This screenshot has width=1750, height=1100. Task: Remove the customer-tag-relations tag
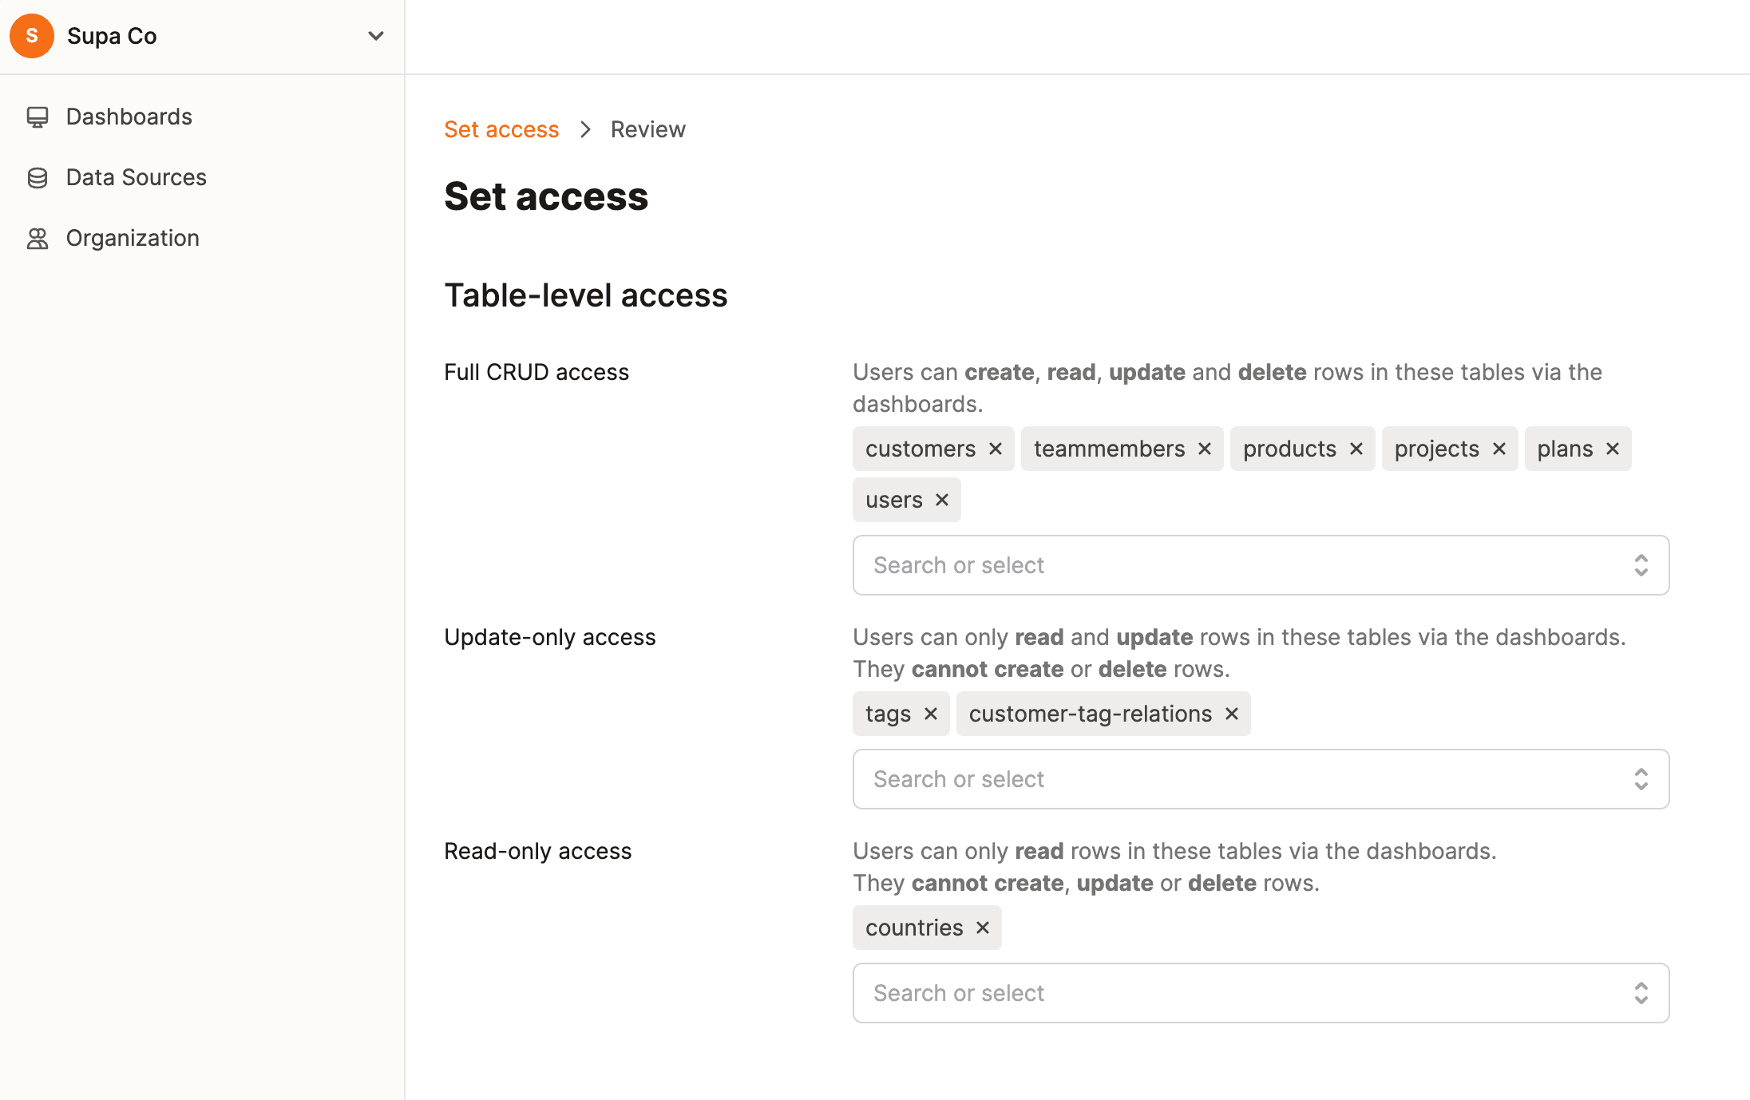(1232, 714)
